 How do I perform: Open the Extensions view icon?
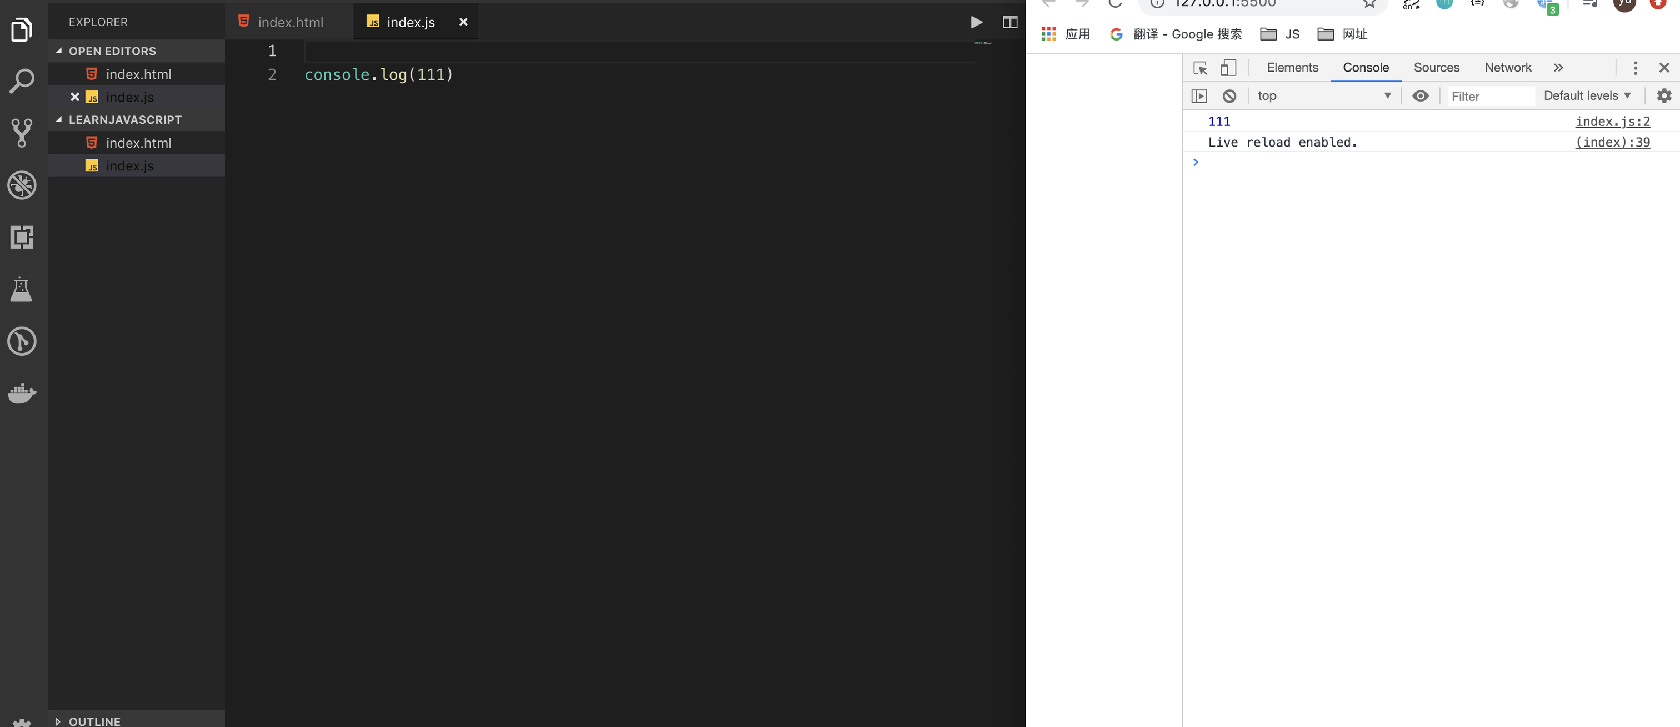[x=22, y=237]
